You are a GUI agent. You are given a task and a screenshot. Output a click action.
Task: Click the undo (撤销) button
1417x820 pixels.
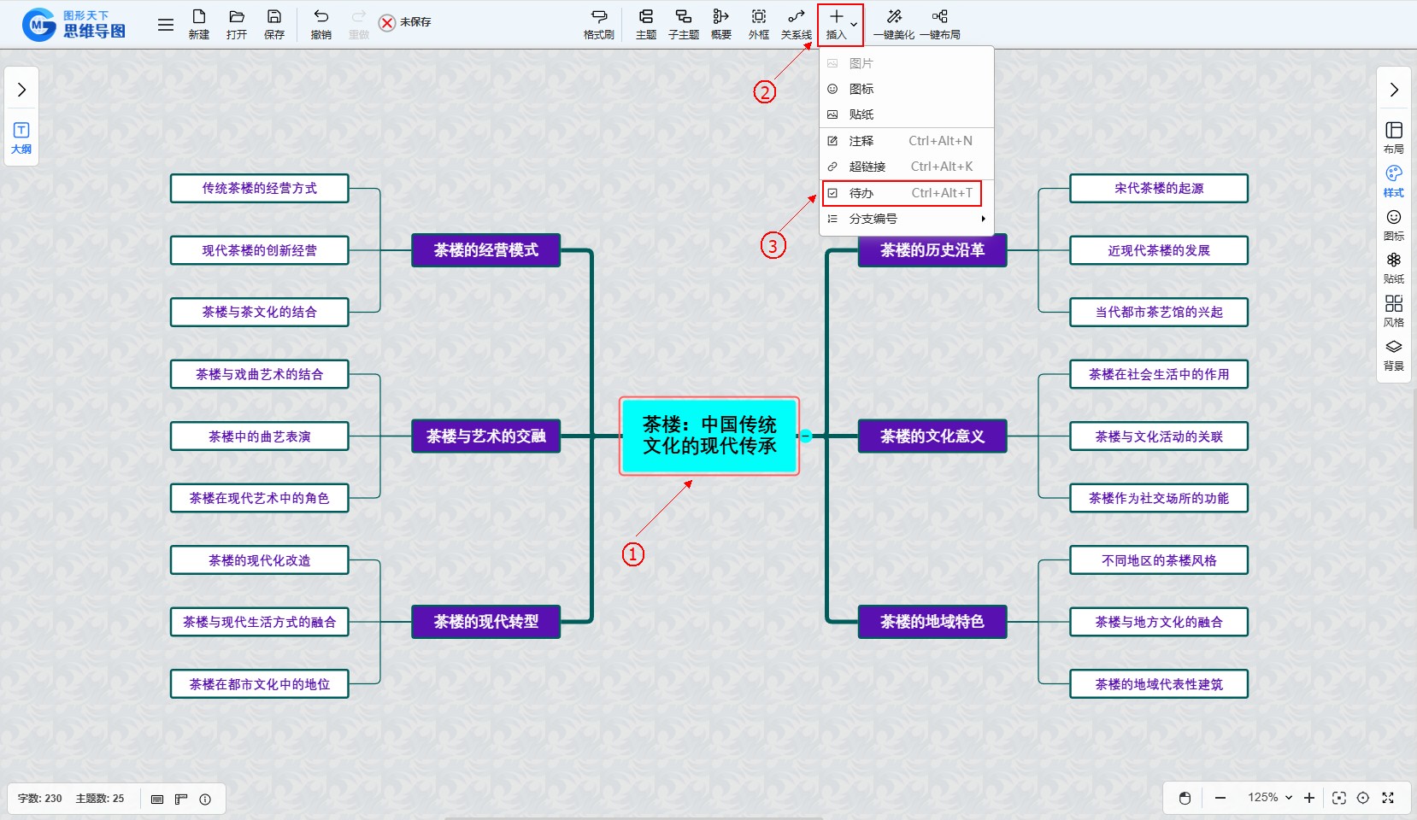320,23
